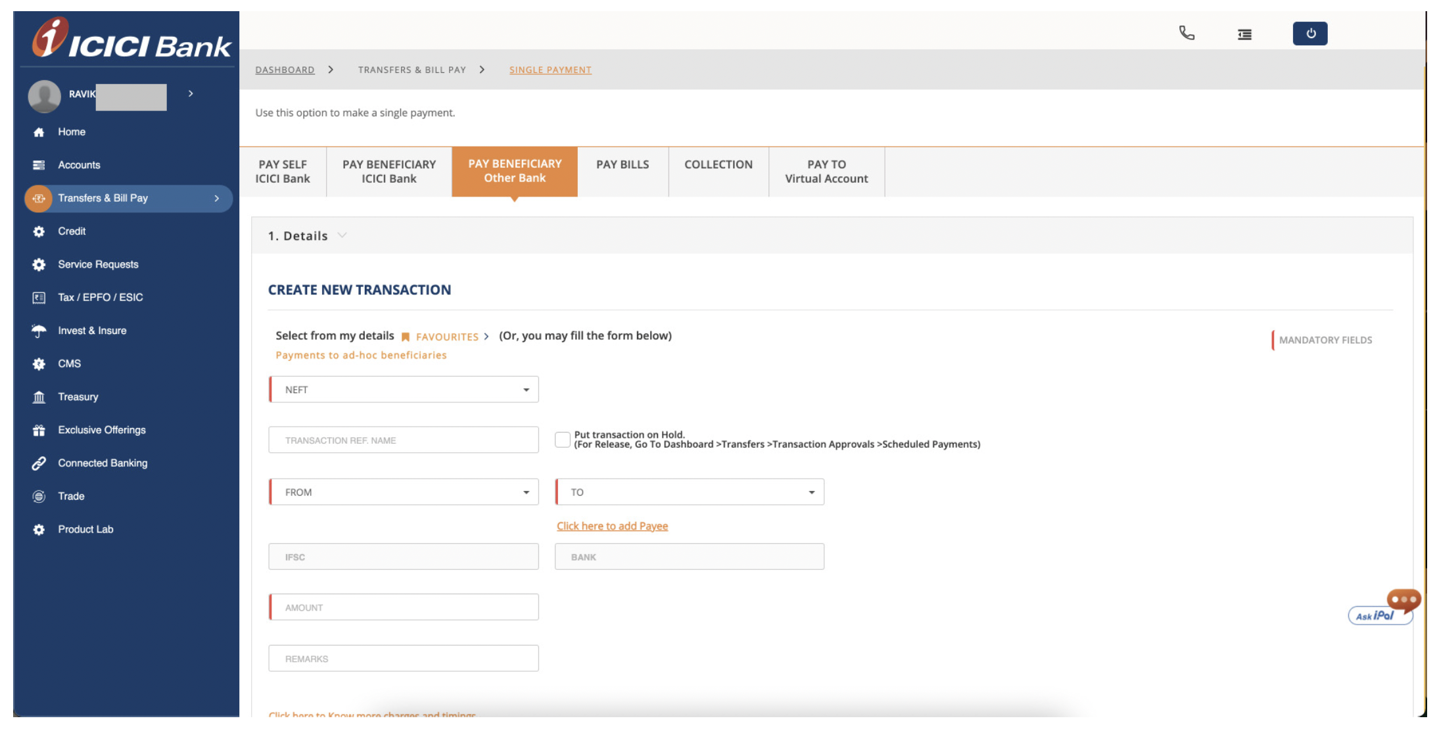Expand the Transfers & Bill Pay submenu arrow
The height and width of the screenshot is (731, 1437).
(x=217, y=199)
